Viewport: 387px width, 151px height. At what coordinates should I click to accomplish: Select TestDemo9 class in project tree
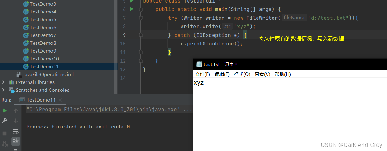(43, 51)
